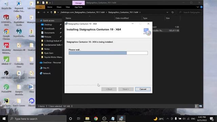217x122 pixels.
Task: Select the Word document icon on the desktop
Action: (32, 88)
